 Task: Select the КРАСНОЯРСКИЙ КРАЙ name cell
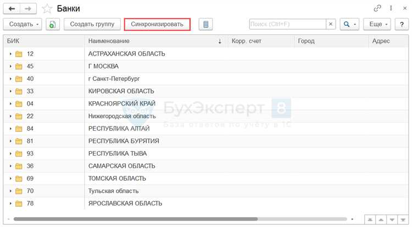156,104
